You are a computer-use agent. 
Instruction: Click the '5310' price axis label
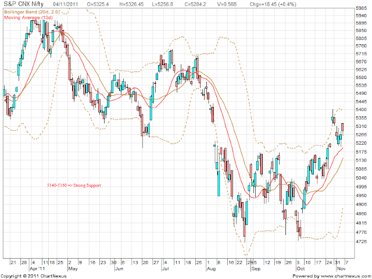pyautogui.click(x=362, y=126)
